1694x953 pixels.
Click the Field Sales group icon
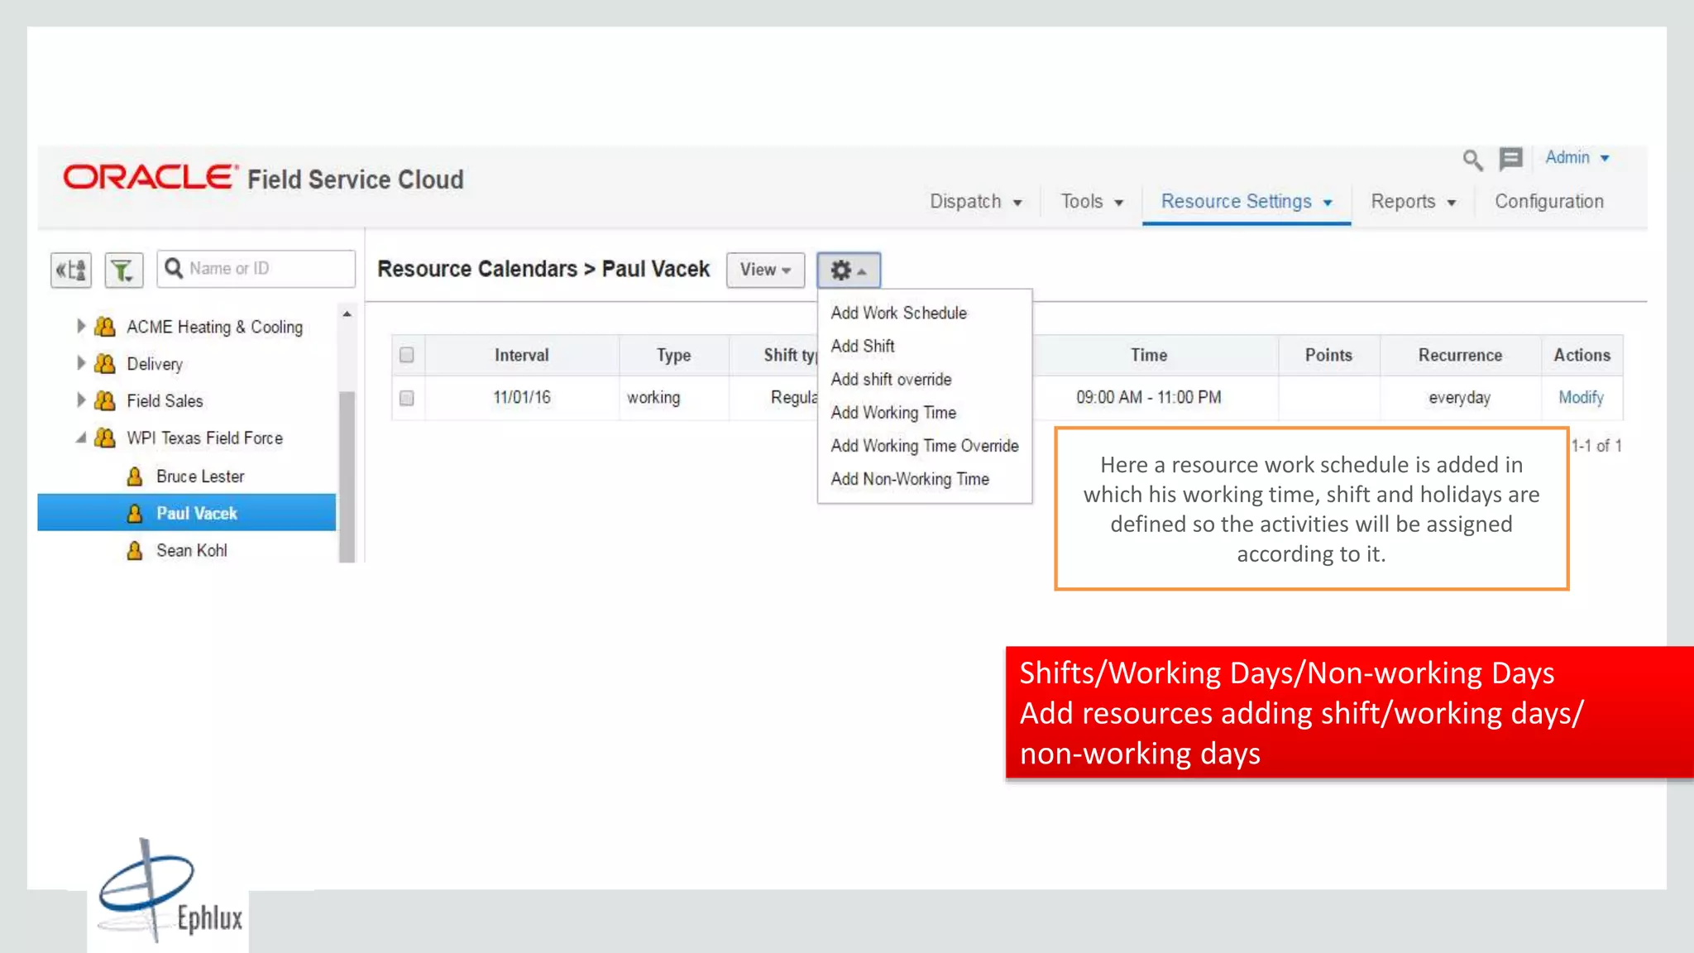105,400
